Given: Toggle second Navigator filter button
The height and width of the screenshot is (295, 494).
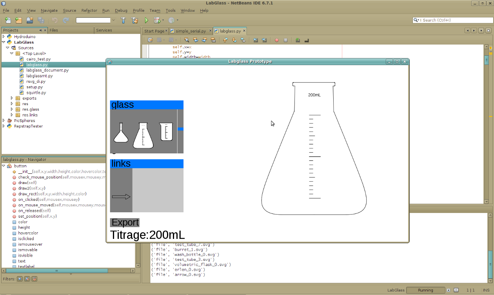Looking at the screenshot, I should coord(27,279).
